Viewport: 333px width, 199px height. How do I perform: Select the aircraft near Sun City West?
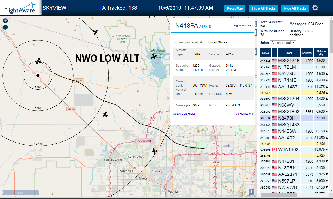(x=155, y=151)
